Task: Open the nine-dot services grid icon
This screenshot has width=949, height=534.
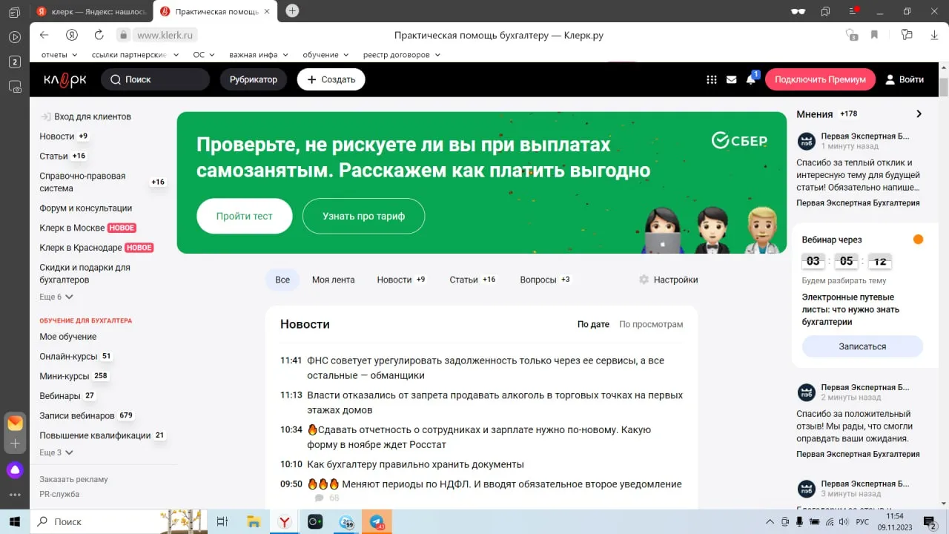Action: click(712, 79)
